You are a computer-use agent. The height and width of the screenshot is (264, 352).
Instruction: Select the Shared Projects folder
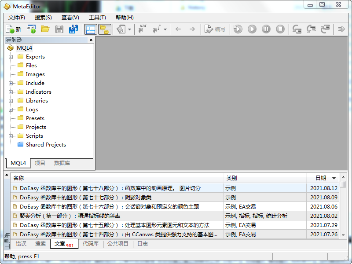coord(46,145)
